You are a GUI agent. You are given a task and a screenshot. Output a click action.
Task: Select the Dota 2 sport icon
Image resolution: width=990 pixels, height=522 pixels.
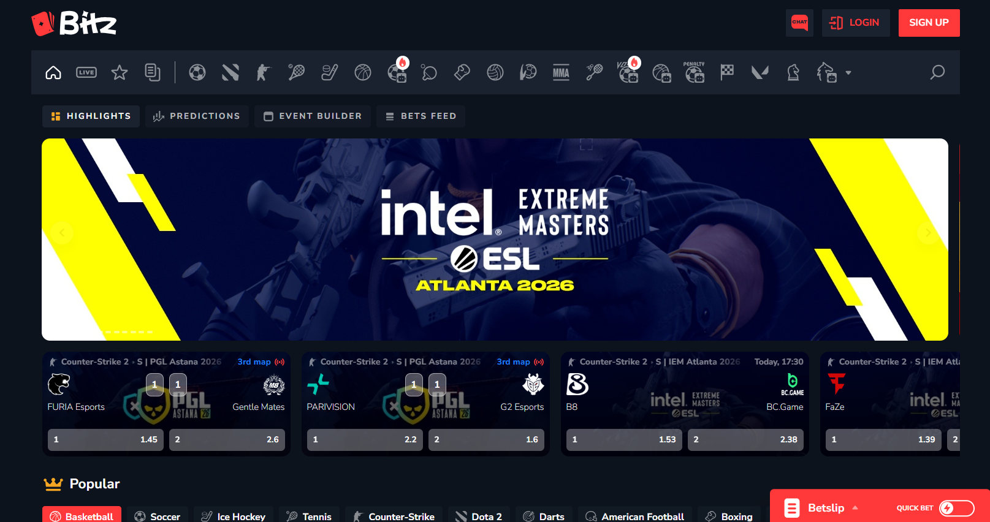tap(230, 72)
